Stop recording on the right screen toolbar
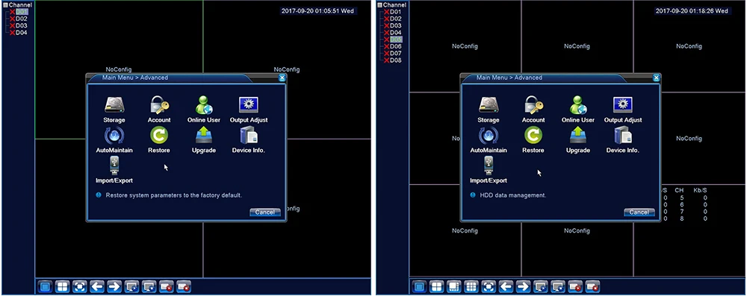 (592, 286)
